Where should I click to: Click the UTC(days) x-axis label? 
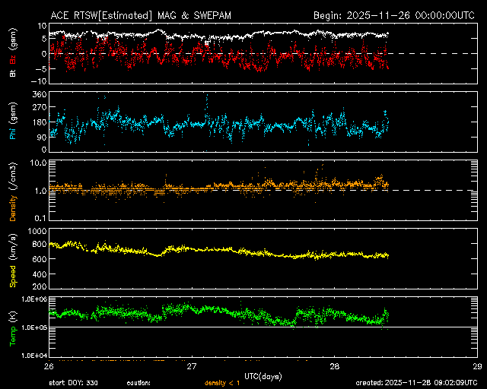pos(262,375)
